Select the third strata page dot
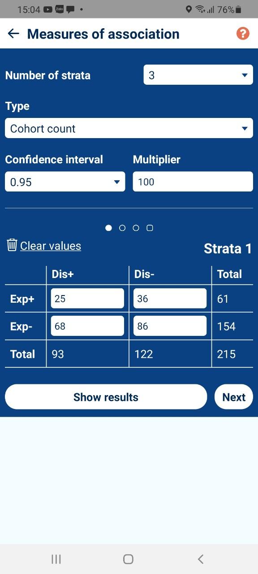258x574 pixels. [136, 228]
